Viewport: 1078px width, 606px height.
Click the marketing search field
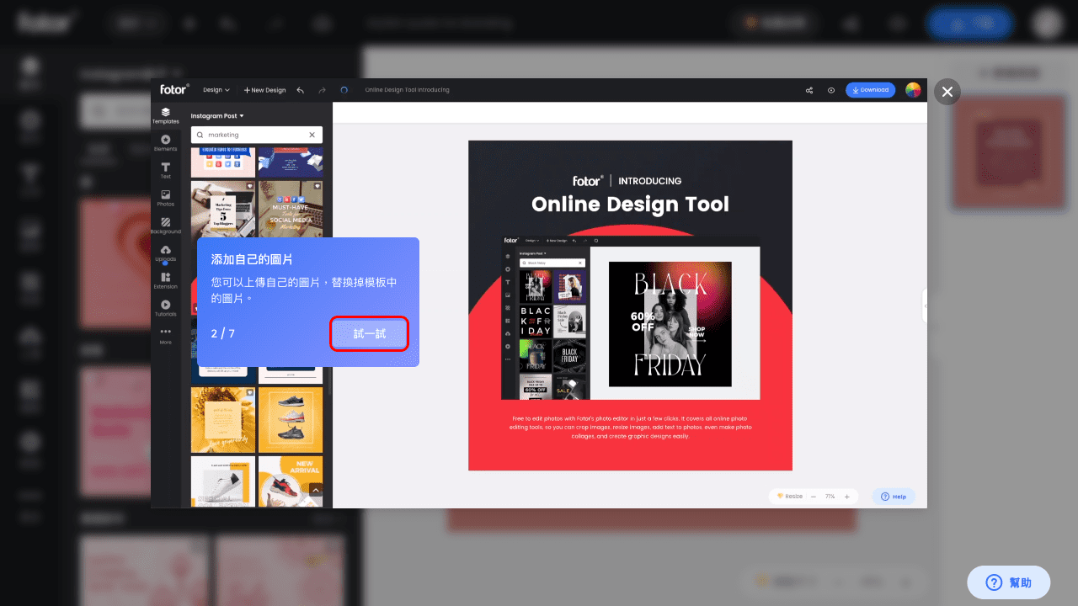(255, 135)
